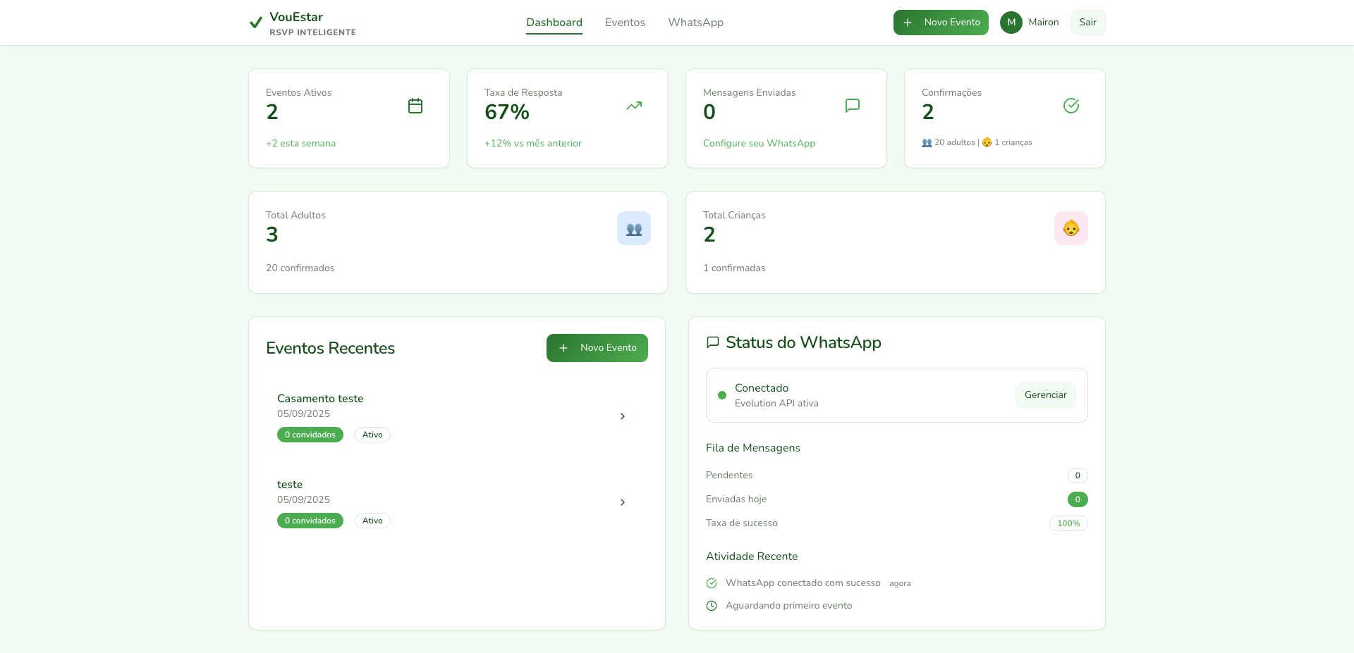Click the people icon on Total Adultos card
This screenshot has width=1354, height=653.
(633, 228)
